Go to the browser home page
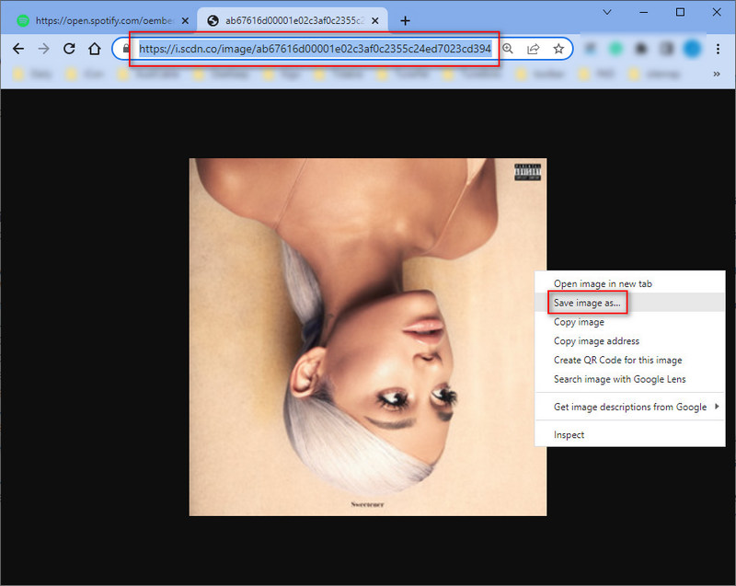Screen dimensions: 736x586 (94, 49)
